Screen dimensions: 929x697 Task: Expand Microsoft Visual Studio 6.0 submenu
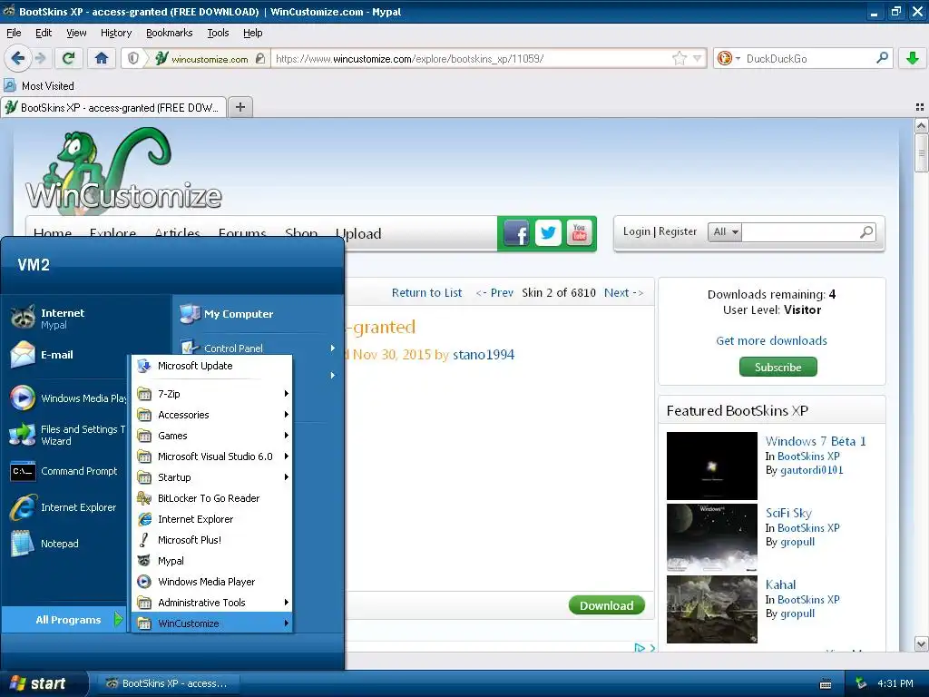click(211, 456)
